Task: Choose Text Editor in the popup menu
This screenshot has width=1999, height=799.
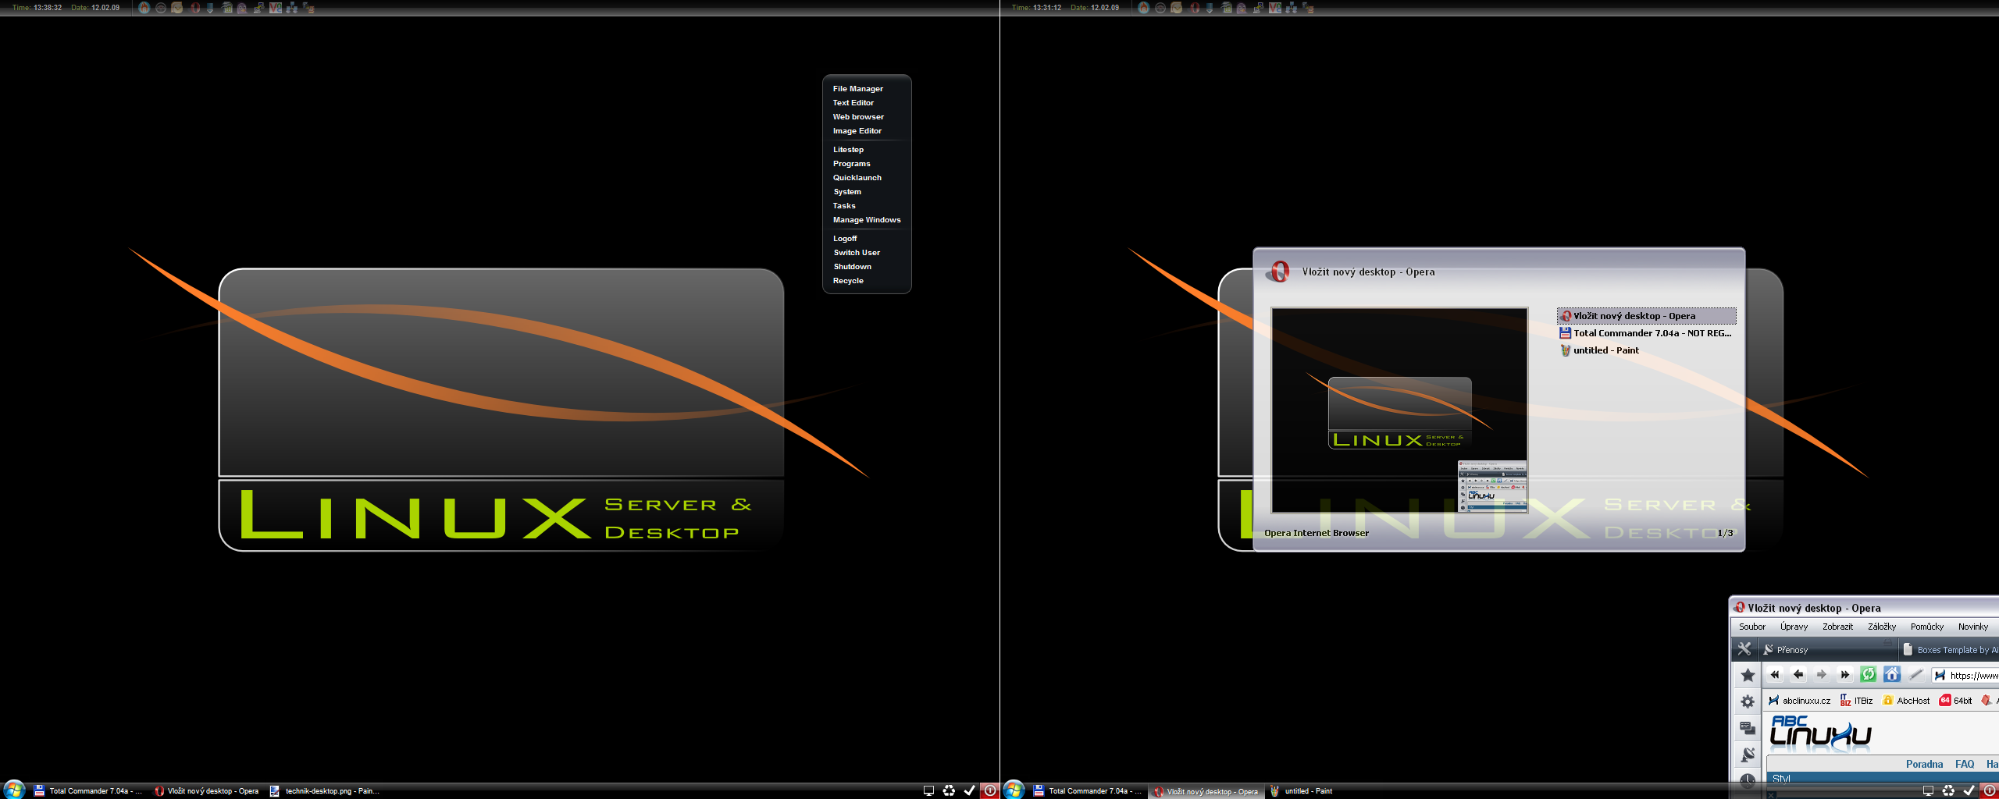Action: pyautogui.click(x=853, y=103)
